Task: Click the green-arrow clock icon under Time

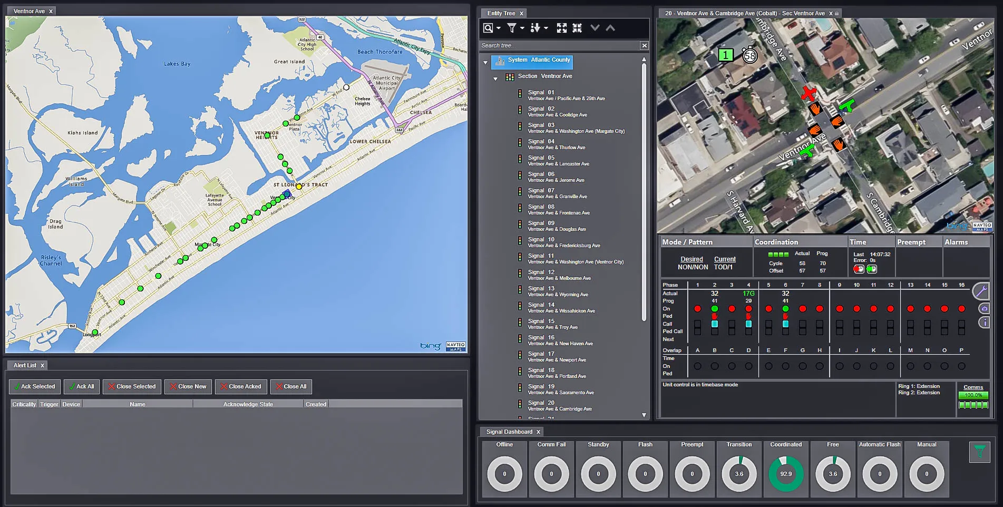Action: pos(872,269)
